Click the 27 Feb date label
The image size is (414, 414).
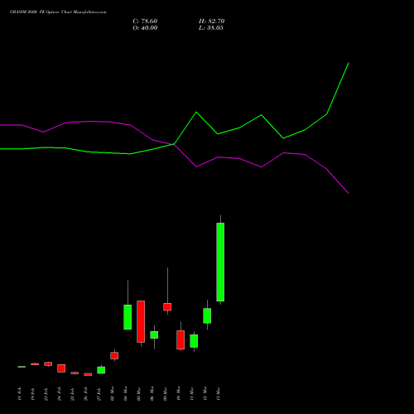(99, 394)
